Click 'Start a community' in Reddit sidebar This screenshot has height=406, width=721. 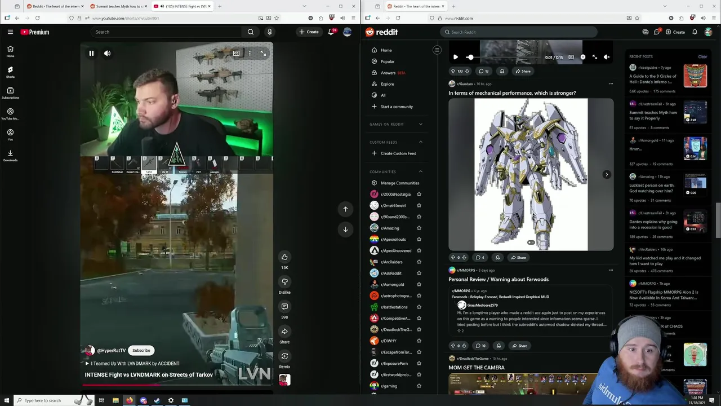click(x=397, y=107)
